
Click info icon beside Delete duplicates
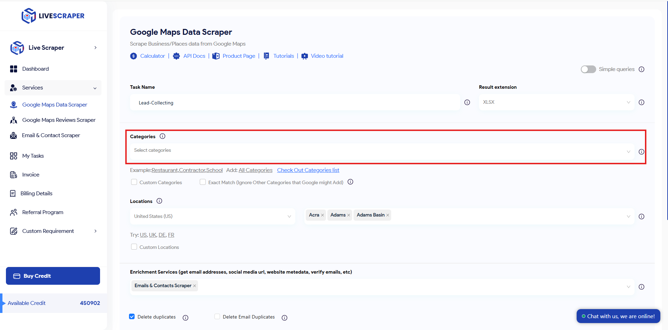[185, 318]
